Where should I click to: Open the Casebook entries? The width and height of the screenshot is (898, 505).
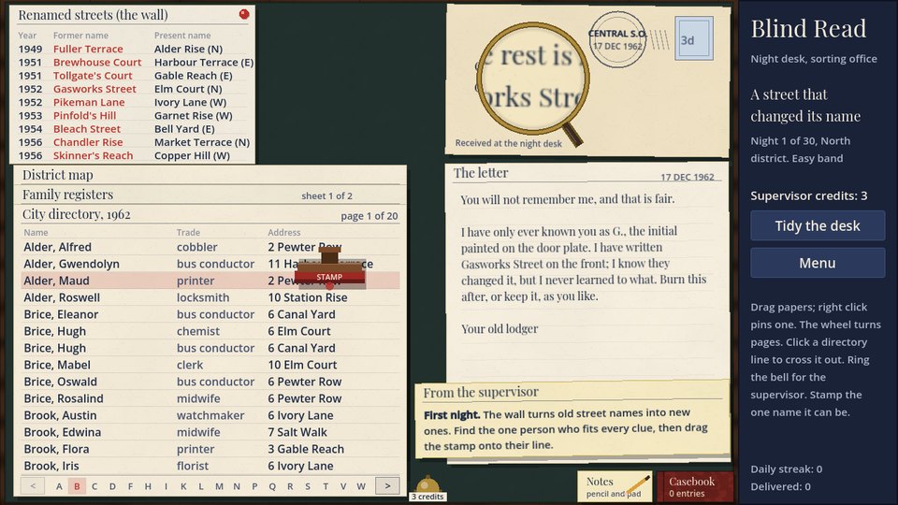pos(695,486)
